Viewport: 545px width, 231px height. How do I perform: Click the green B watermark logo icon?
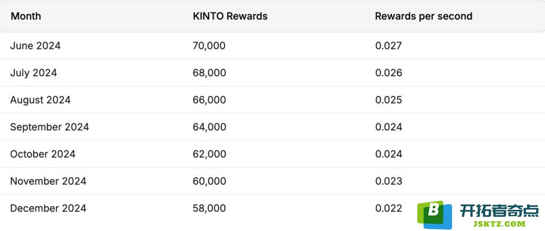point(434,214)
